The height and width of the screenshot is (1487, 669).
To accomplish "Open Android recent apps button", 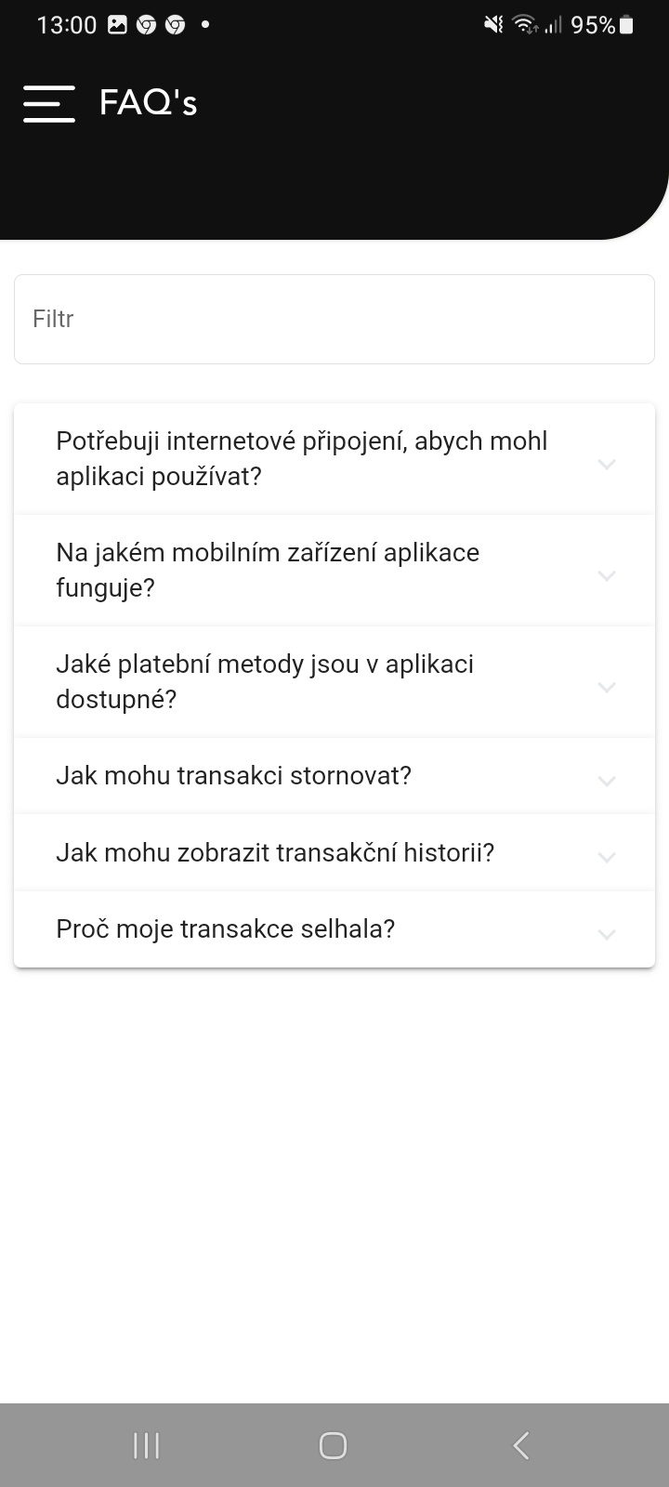I will click(x=147, y=1445).
